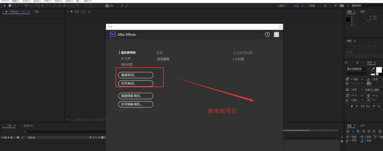Select the Puppet Pin tool
The width and height of the screenshot is (383, 151).
pyautogui.click(x=77, y=5)
